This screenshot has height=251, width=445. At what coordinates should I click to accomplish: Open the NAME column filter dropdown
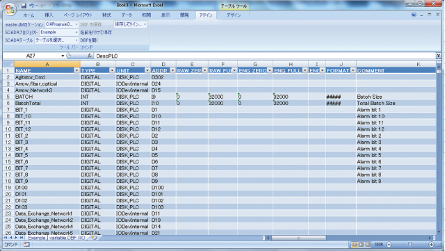[x=76, y=70]
